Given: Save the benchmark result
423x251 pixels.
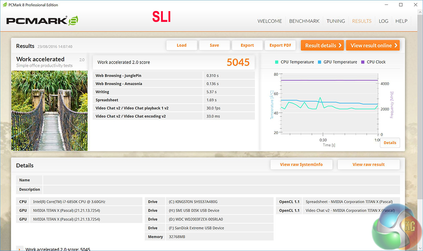Looking at the screenshot, I should [x=214, y=45].
